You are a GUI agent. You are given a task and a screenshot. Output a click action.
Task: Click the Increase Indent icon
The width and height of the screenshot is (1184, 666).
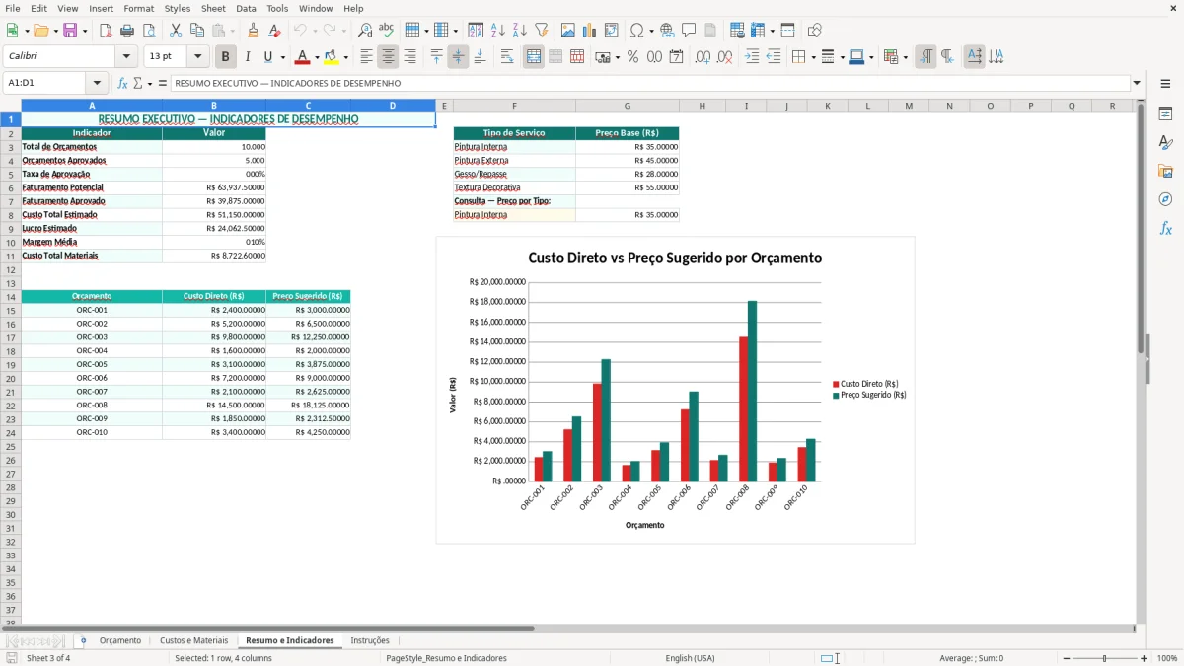[x=752, y=57]
